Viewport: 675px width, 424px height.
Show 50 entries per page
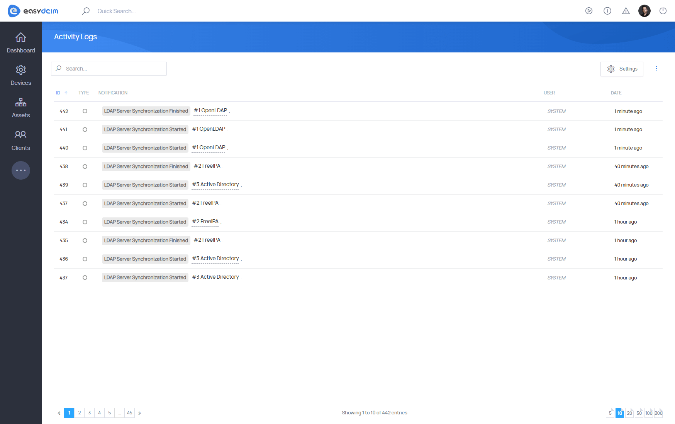pyautogui.click(x=639, y=413)
